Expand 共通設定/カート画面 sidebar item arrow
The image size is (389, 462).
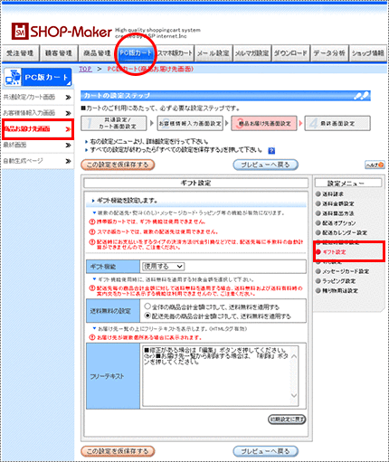(x=68, y=97)
